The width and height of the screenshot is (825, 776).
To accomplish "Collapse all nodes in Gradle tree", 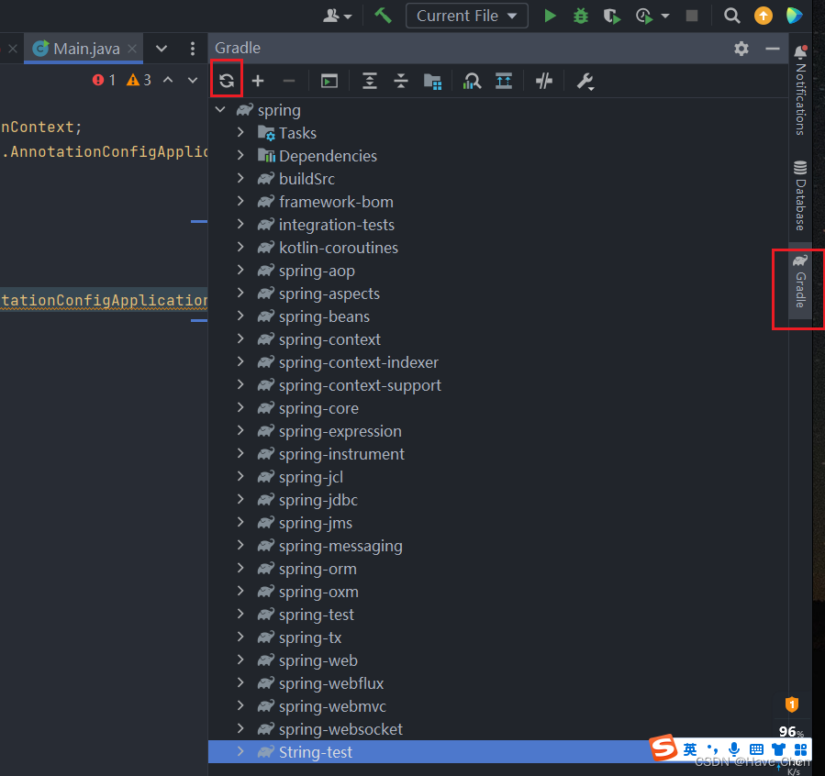I will click(x=401, y=81).
